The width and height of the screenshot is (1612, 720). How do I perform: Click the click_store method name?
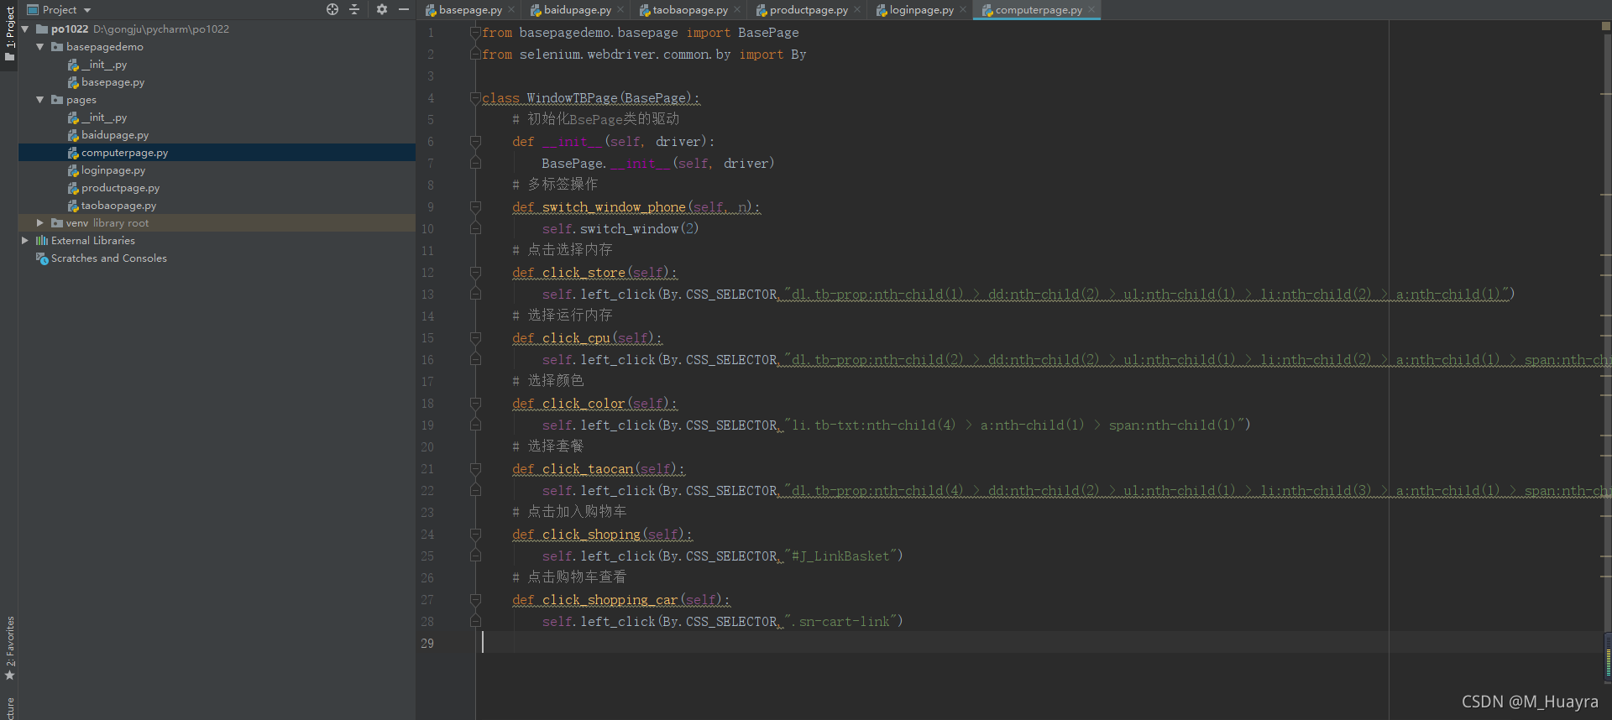(584, 273)
